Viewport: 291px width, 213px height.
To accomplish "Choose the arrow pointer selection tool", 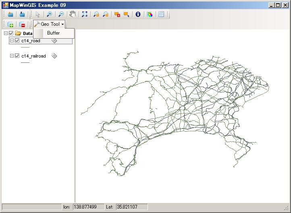I will point(38,14).
